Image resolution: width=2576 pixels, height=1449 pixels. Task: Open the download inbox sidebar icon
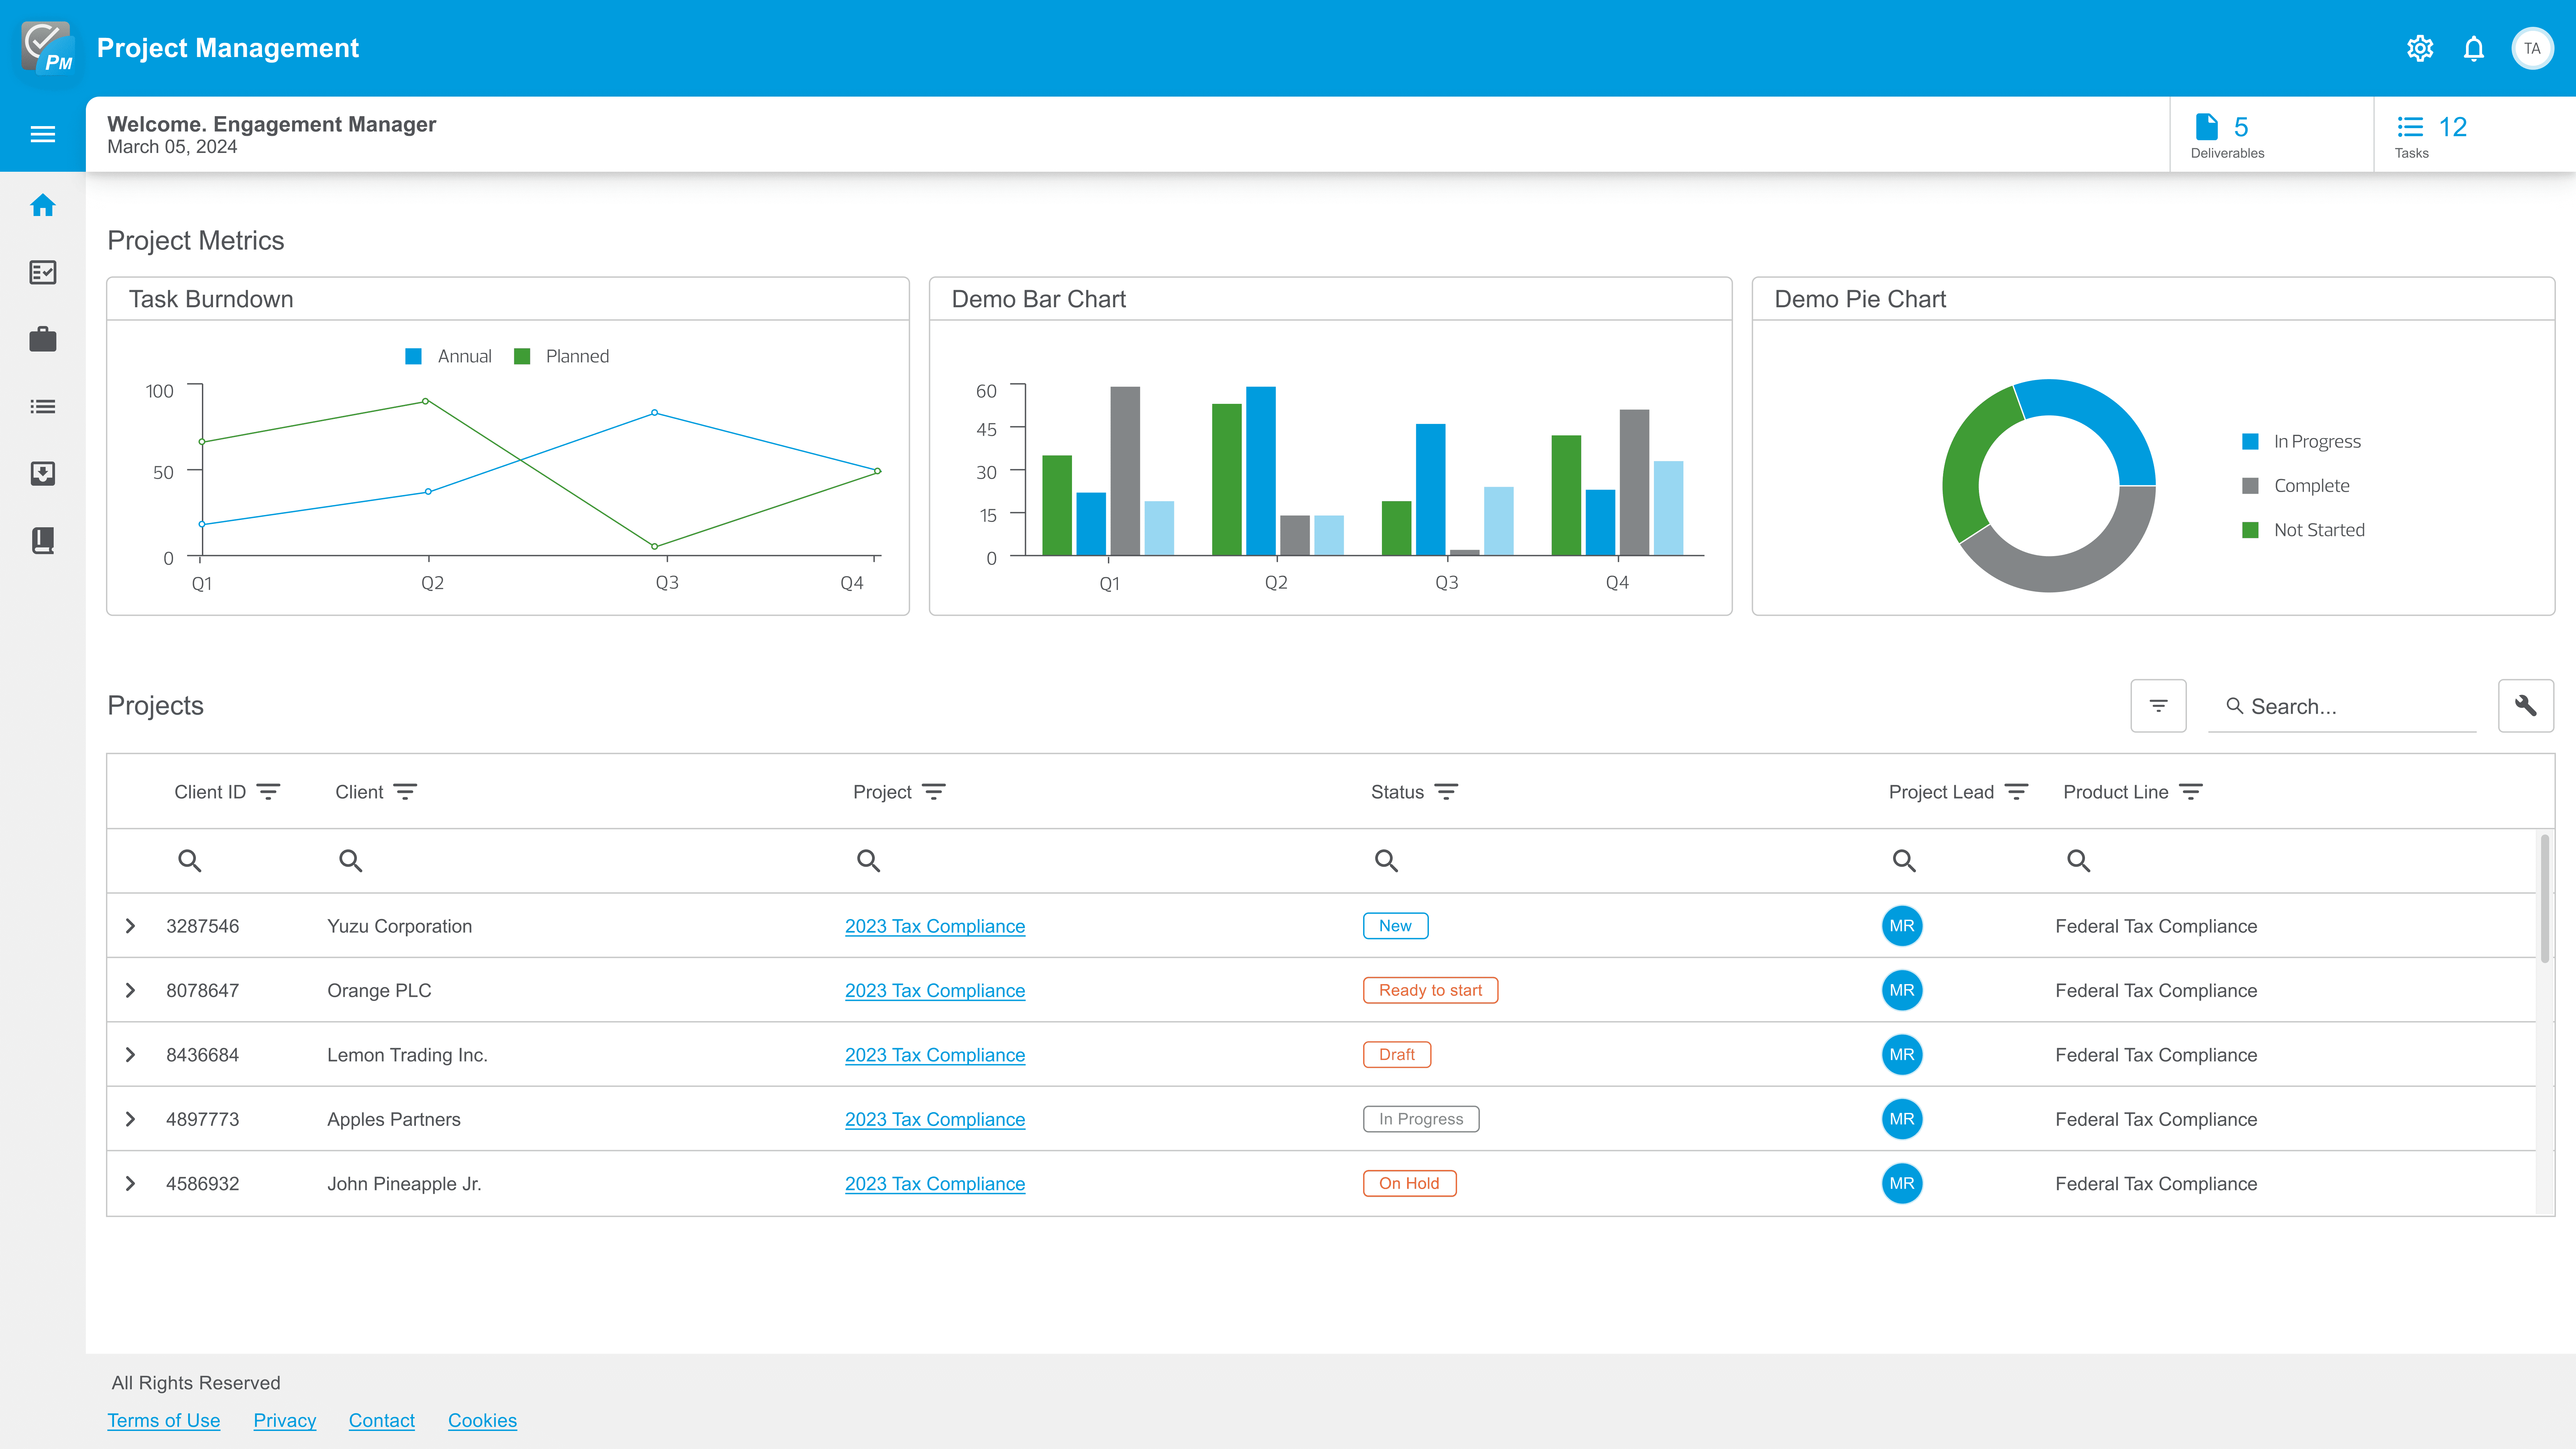[42, 473]
